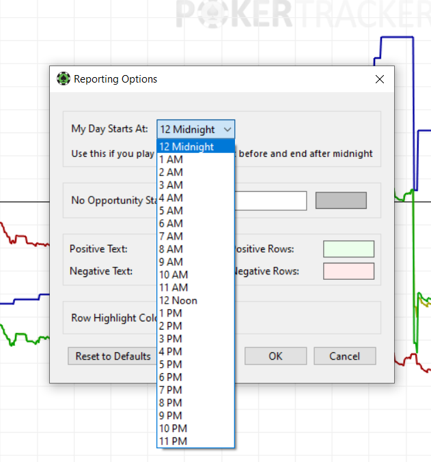Click the Reset to Defaults button
The height and width of the screenshot is (462, 431).
[113, 356]
